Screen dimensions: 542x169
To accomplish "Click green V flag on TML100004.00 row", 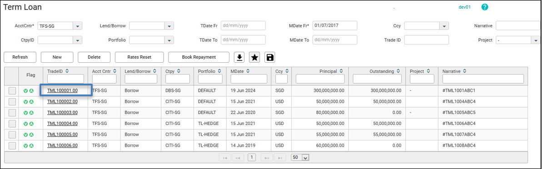I will point(25,124).
